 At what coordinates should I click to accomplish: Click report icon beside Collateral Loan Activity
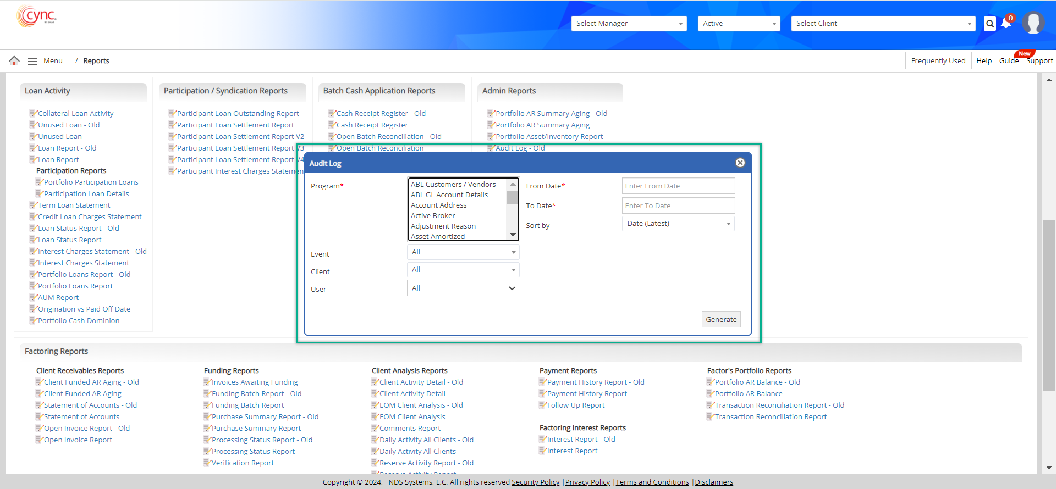coord(33,113)
